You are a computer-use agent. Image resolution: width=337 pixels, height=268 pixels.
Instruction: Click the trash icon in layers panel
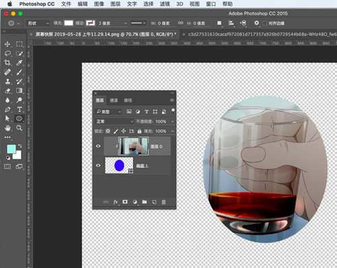click(x=164, y=202)
